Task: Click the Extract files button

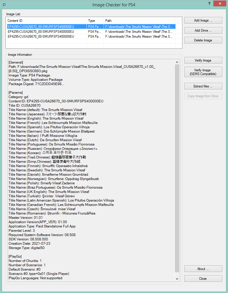Action: (x=203, y=86)
